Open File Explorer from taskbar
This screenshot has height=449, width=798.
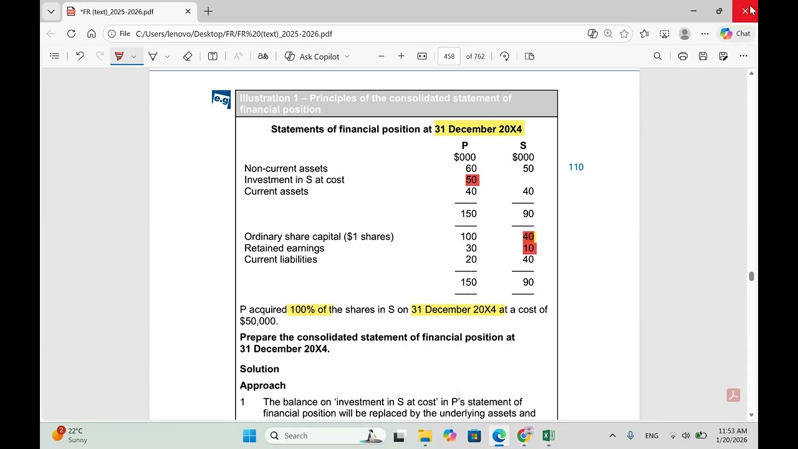coord(425,435)
